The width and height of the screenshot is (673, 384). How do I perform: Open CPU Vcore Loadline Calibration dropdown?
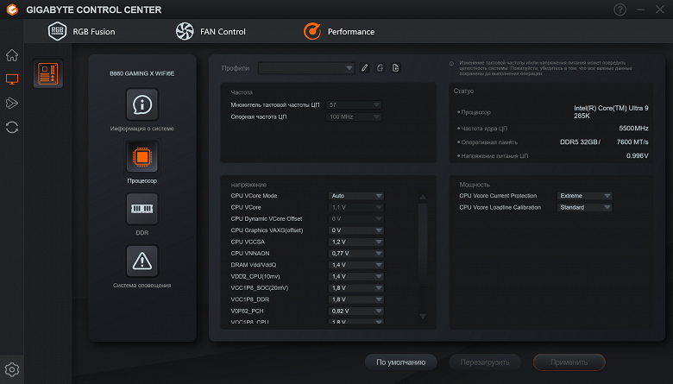pos(584,207)
